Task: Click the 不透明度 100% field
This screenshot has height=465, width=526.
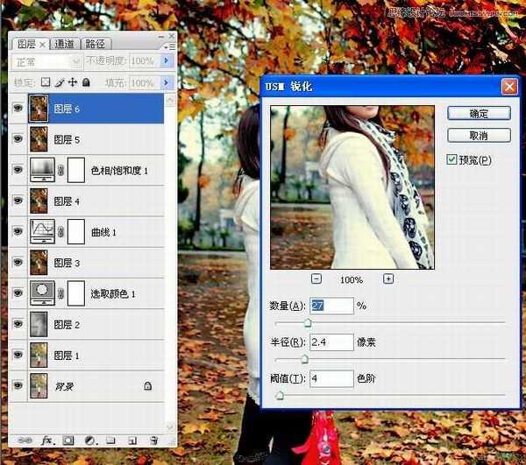Action: click(x=145, y=60)
